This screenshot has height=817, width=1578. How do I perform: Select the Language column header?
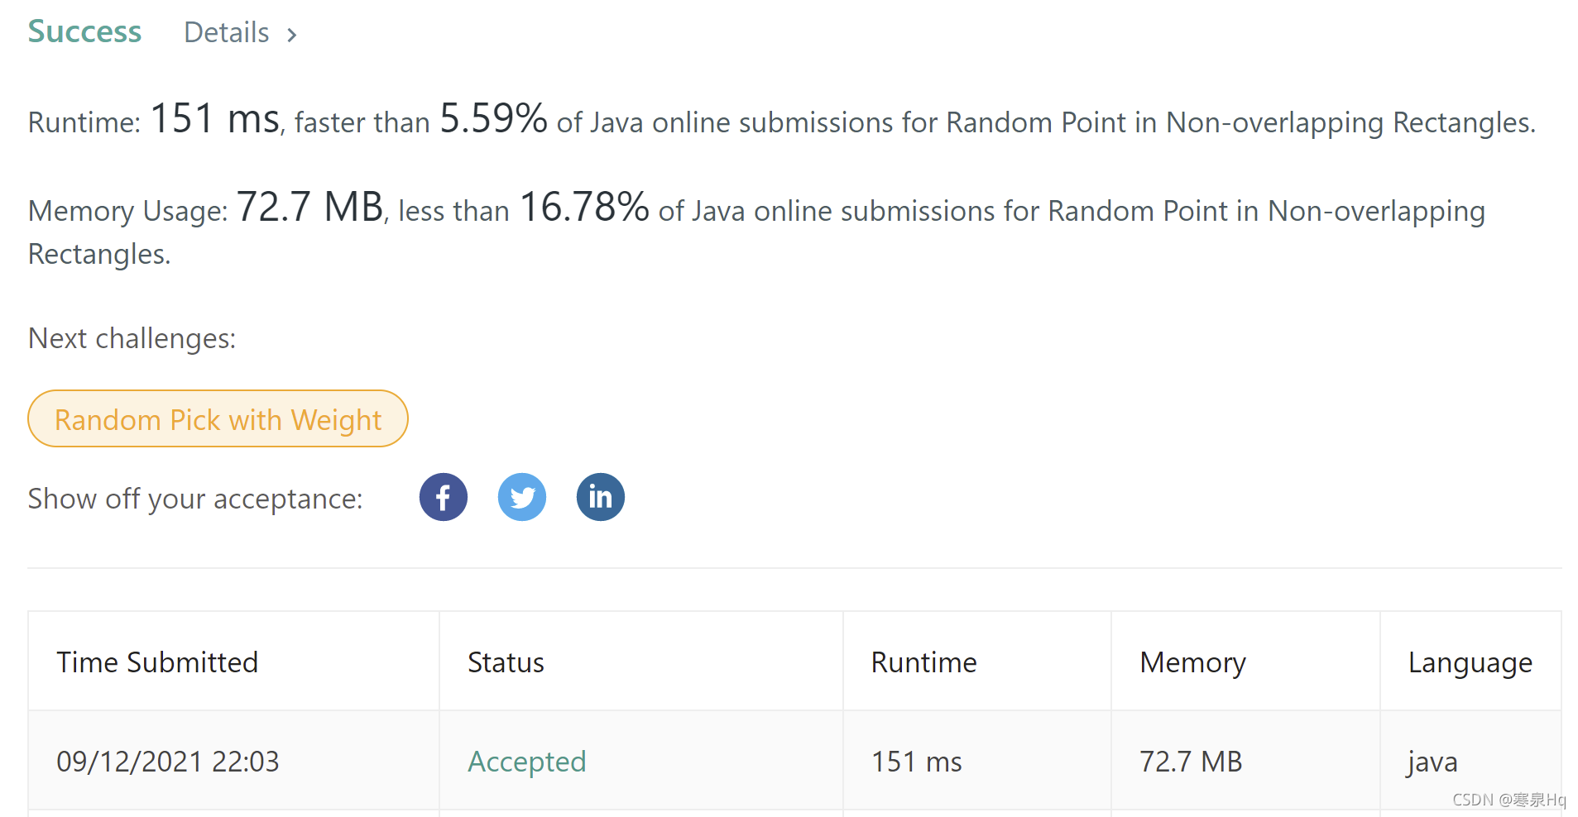point(1470,663)
